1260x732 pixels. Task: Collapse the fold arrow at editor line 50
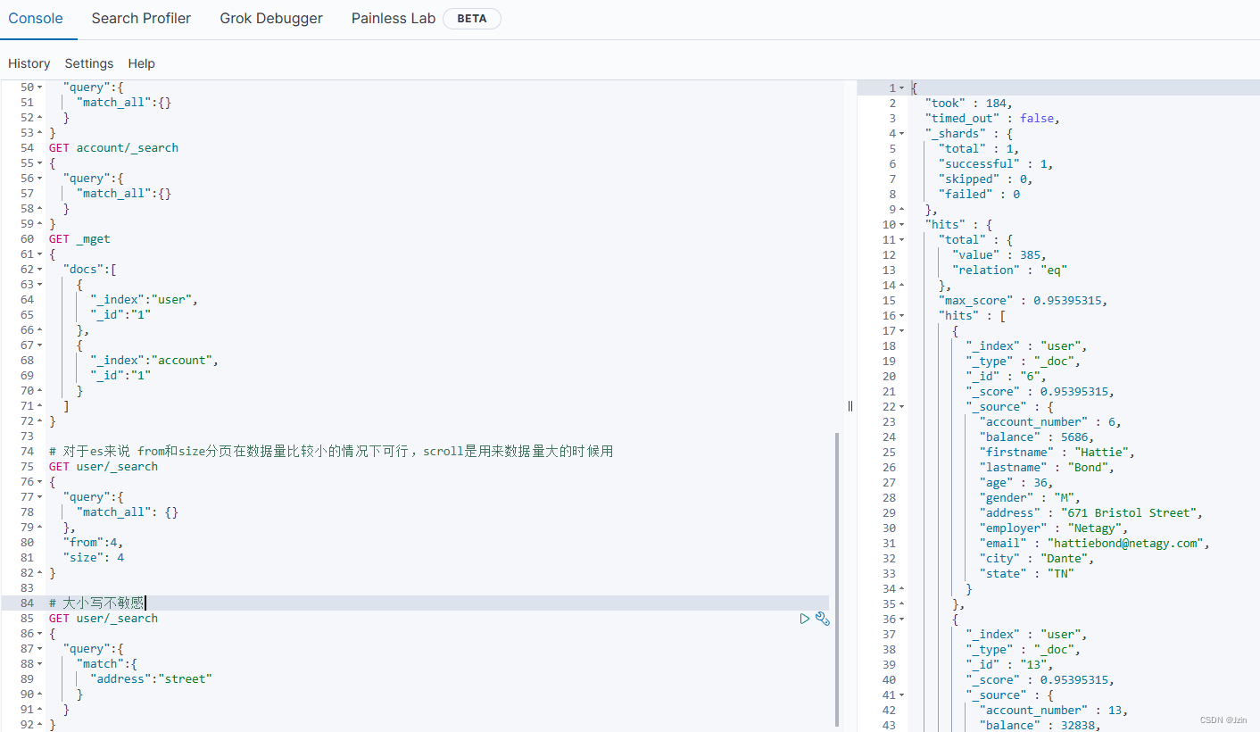point(39,87)
